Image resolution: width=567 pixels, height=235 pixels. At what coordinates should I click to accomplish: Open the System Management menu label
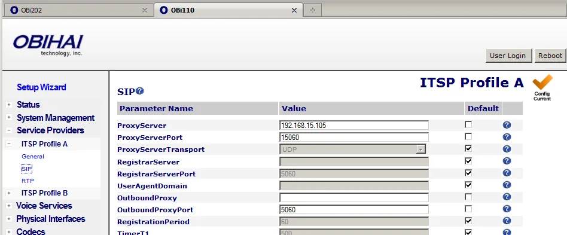click(56, 118)
